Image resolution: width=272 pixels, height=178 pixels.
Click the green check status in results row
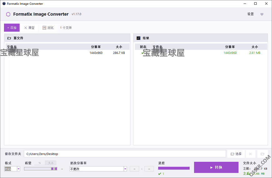143,53
